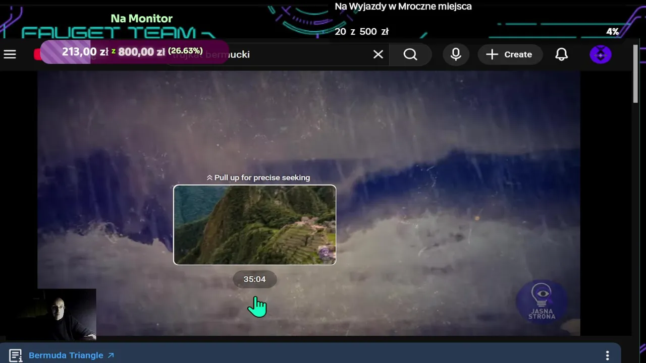646x363 pixels.
Task: Click the seek preview thumbnail of mountain ruins
Action: tap(254, 225)
